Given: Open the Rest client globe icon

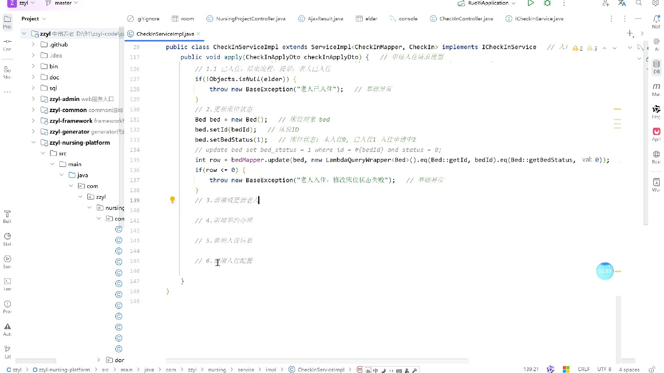Looking at the screenshot, I should coord(656,157).
